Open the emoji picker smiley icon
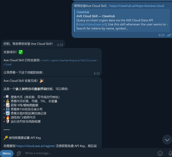Screen dimensions: 172x157 (x=160, y=153)
